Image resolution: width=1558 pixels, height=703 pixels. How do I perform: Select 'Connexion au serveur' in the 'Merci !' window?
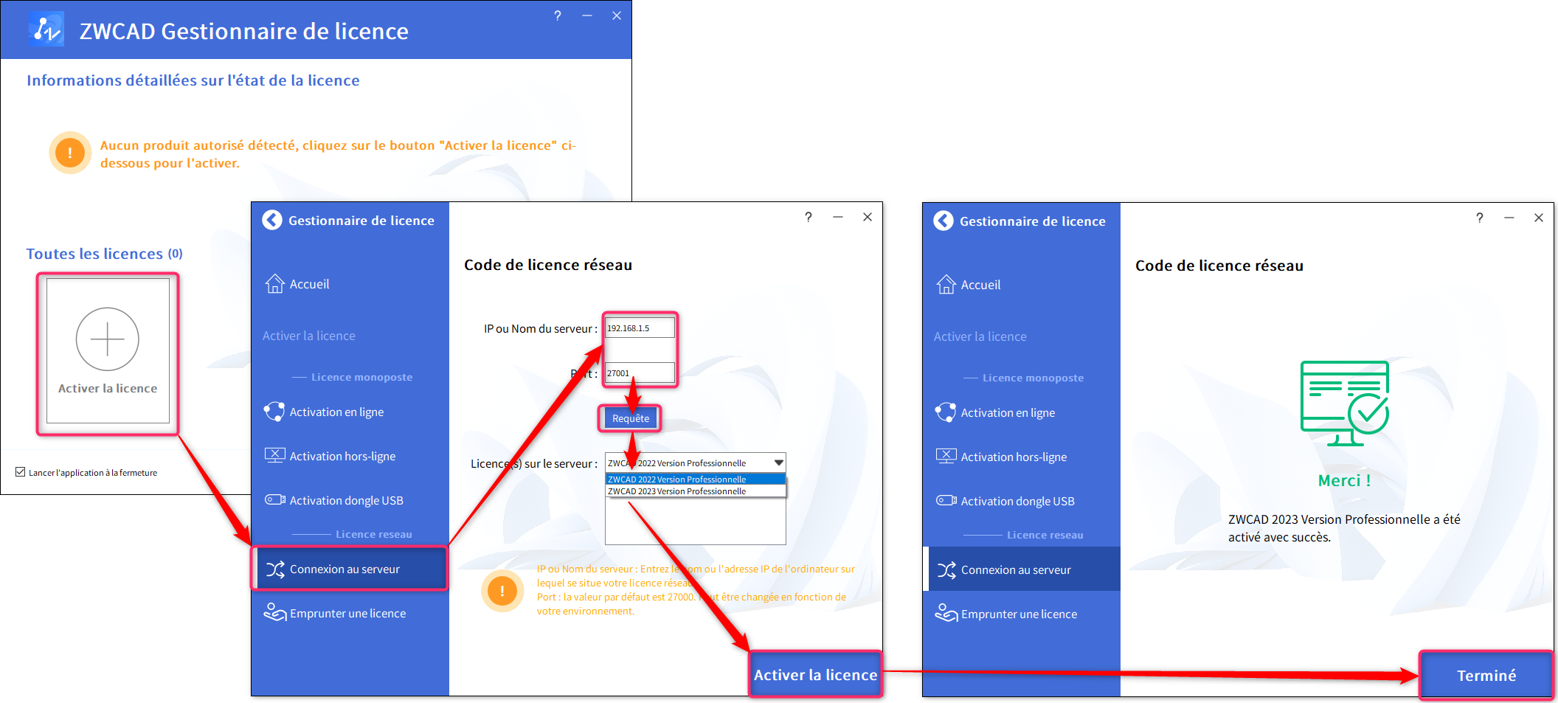[1015, 570]
